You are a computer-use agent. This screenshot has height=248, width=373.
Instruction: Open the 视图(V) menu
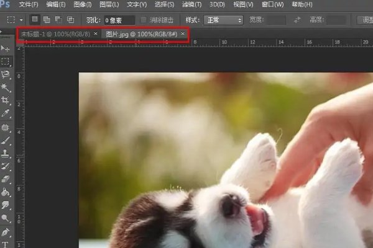[243, 4]
